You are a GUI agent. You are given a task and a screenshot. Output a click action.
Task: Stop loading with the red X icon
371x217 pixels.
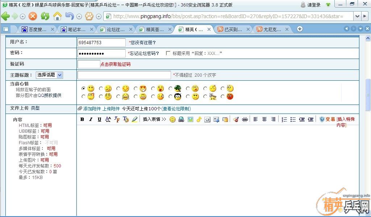coord(33,16)
